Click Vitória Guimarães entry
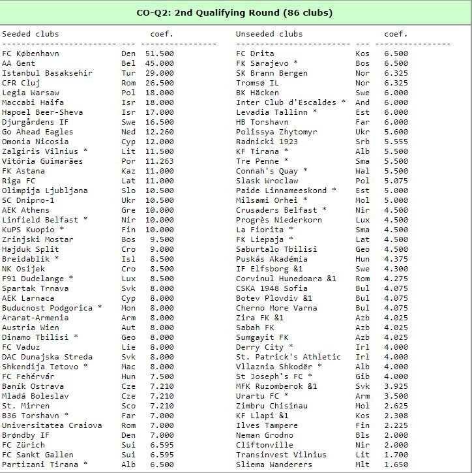 pyautogui.click(x=42, y=161)
